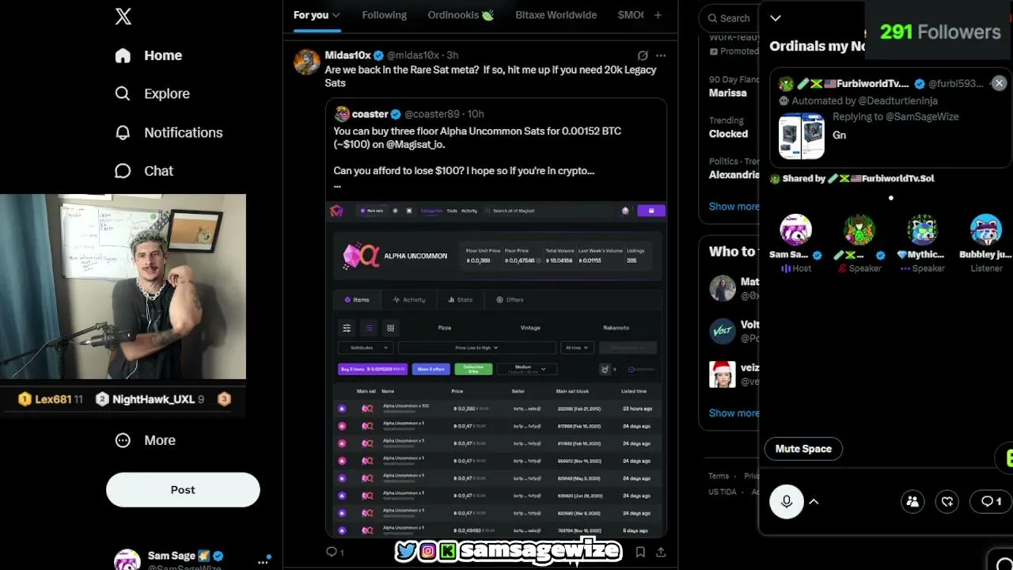Show more Who to follow suggestions

734,412
